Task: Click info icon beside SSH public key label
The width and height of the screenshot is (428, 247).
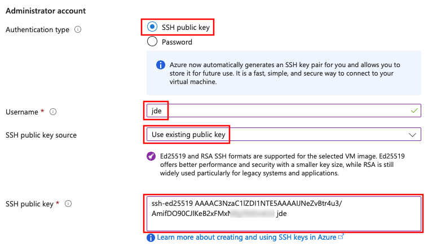Action: point(69,203)
